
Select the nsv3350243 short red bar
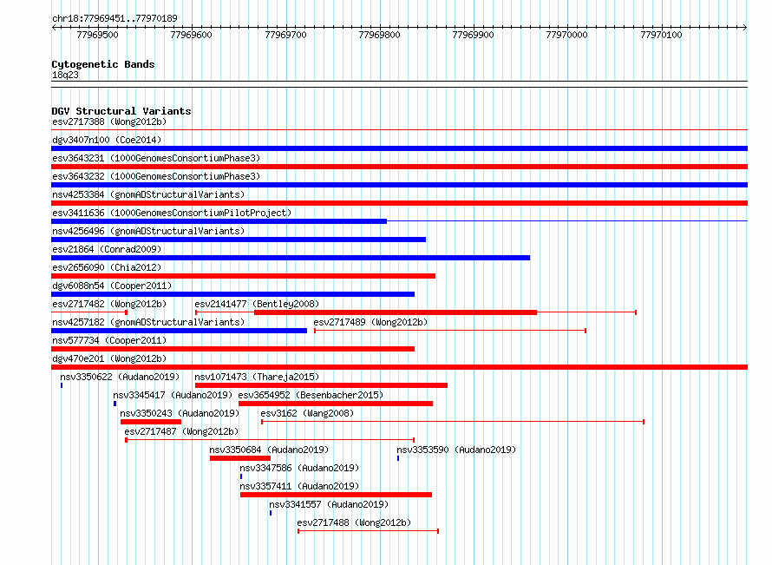click(x=151, y=422)
